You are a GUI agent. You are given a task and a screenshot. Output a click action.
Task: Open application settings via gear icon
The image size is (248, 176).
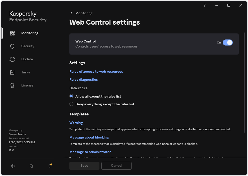pos(13,166)
